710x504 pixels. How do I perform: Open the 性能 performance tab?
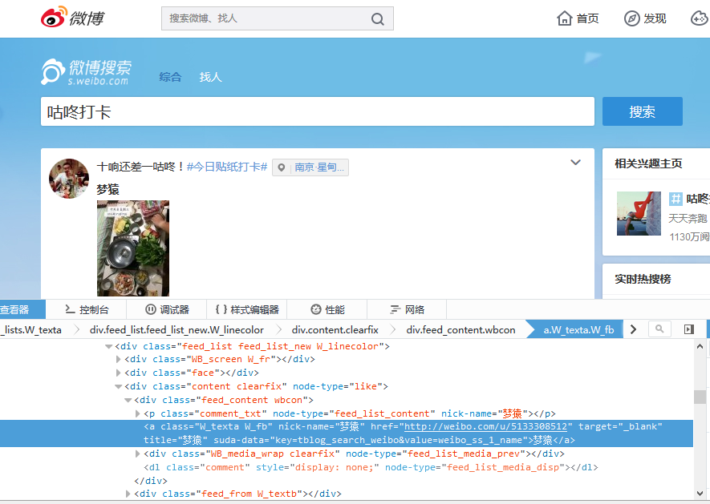(327, 309)
